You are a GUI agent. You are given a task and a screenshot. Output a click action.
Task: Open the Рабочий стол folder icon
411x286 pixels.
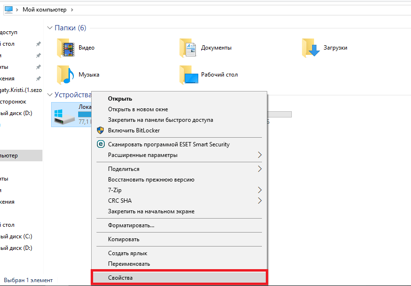coord(189,75)
